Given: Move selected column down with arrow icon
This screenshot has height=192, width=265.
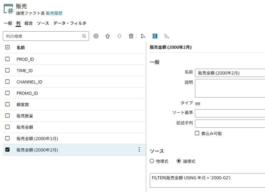Looking at the screenshot, I should point(119,36).
